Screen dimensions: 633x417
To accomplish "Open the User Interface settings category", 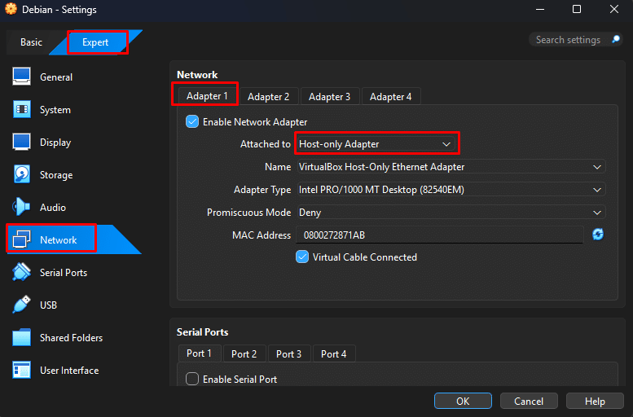I will tap(69, 371).
